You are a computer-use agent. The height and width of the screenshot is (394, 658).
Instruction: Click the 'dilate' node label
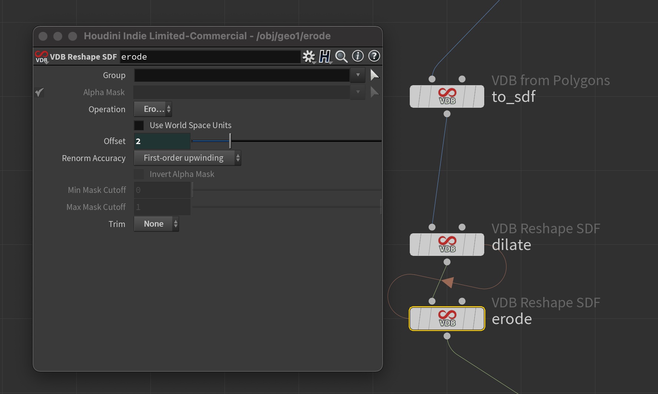click(511, 245)
